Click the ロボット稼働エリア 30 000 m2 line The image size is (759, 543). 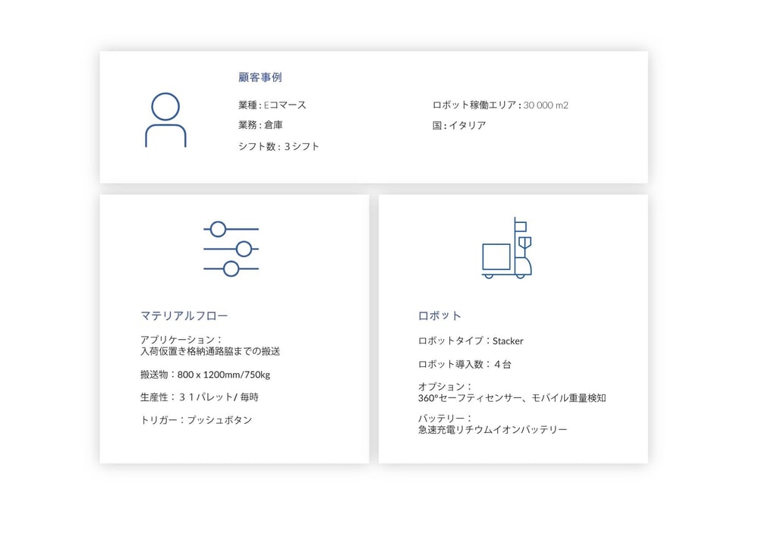500,105
